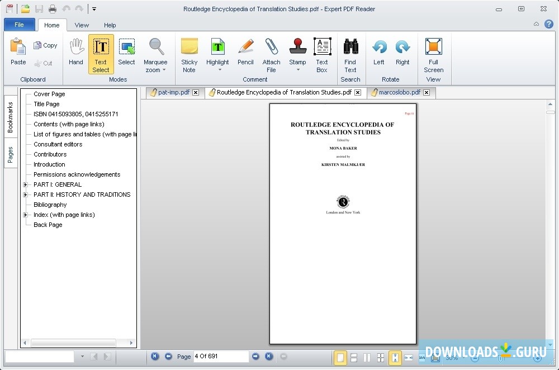Viewport: 559px width, 370px height.
Task: Enter Full Screen view
Action: pos(434,54)
